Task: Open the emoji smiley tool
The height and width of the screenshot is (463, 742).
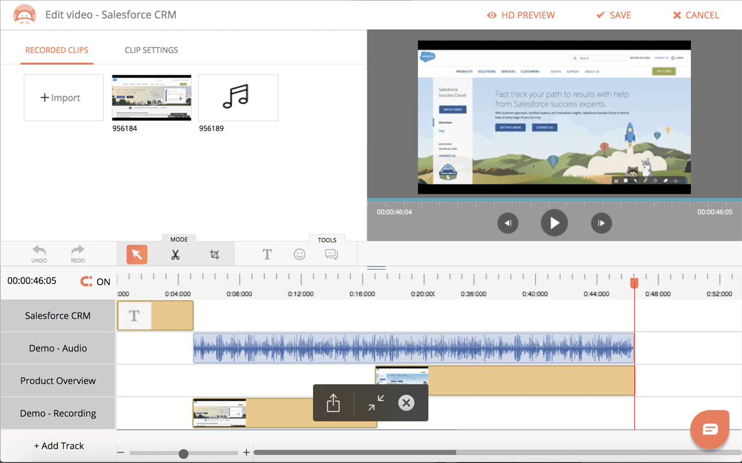Action: click(299, 254)
